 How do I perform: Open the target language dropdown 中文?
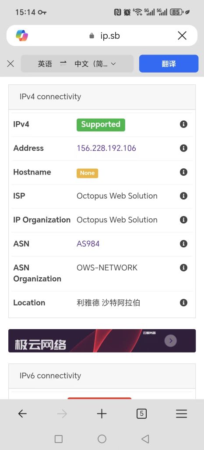[95, 64]
